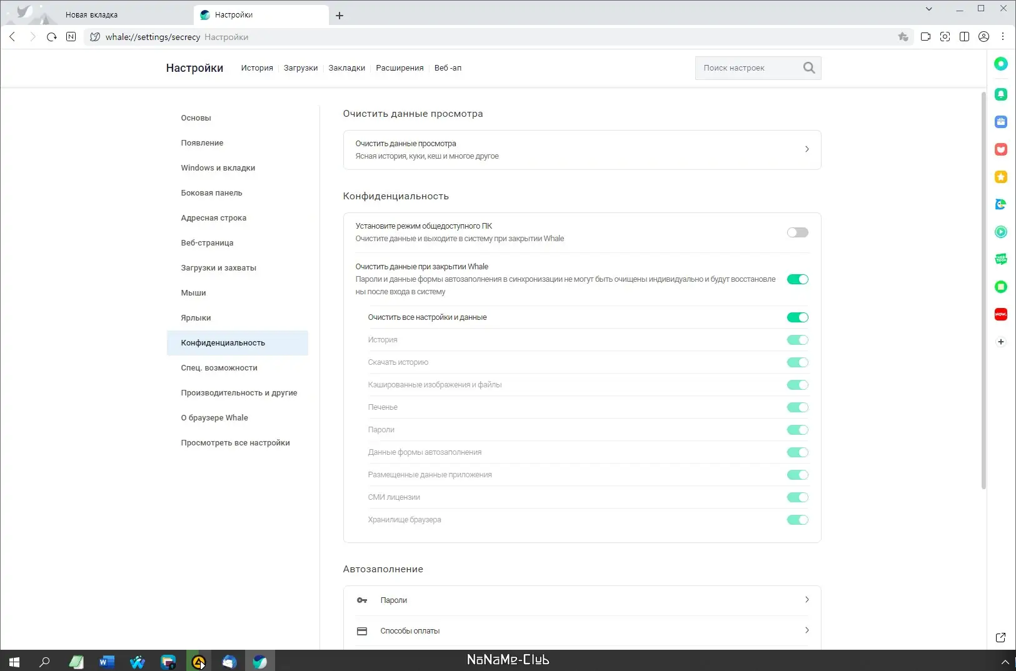The width and height of the screenshot is (1016, 671).
Task: Click the page vertical scrollbar
Action: coord(983,291)
